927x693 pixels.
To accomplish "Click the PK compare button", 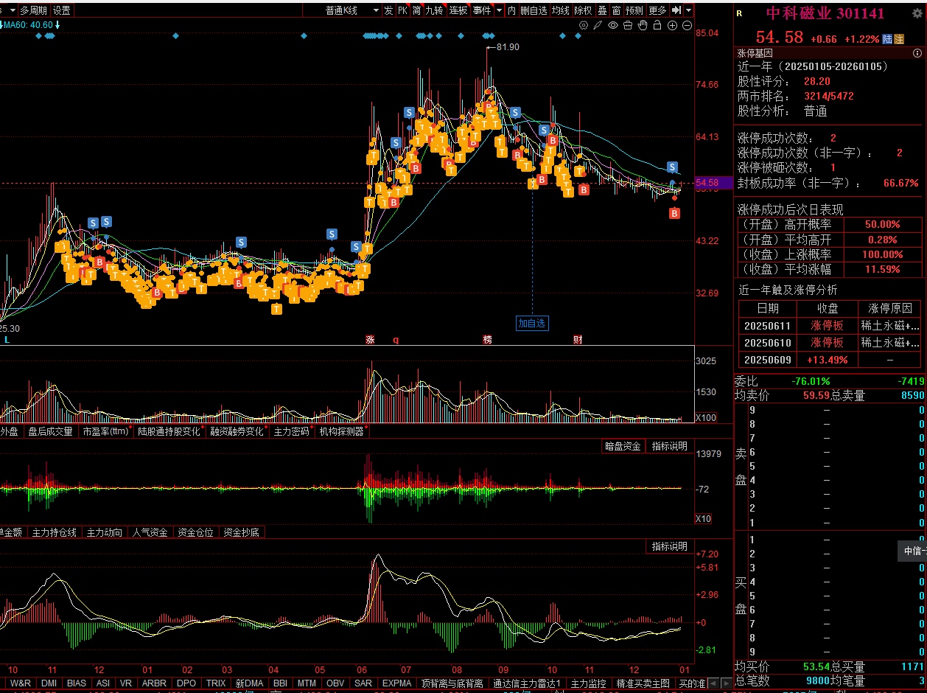I will 402,10.
